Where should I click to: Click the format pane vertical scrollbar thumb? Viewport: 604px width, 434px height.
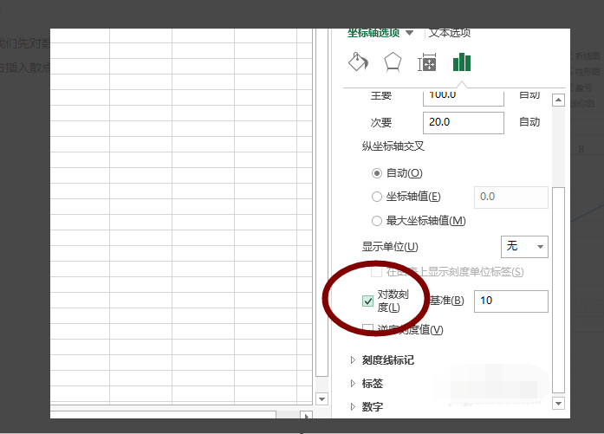click(558, 290)
